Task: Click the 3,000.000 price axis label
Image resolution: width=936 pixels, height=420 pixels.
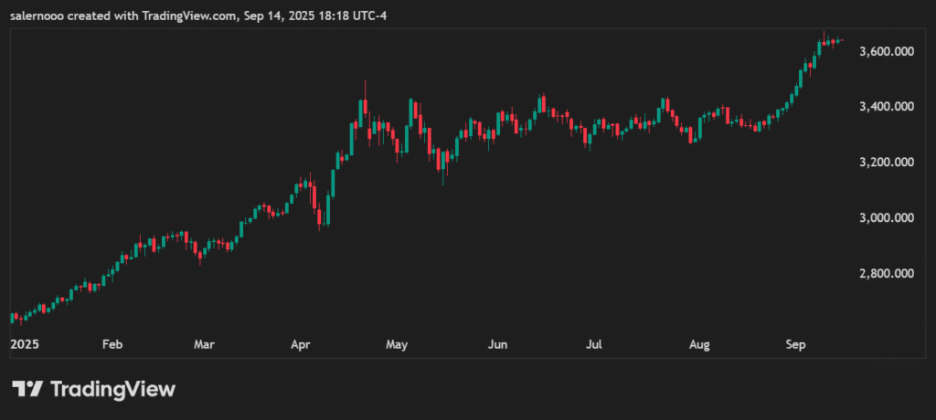Action: 886,218
